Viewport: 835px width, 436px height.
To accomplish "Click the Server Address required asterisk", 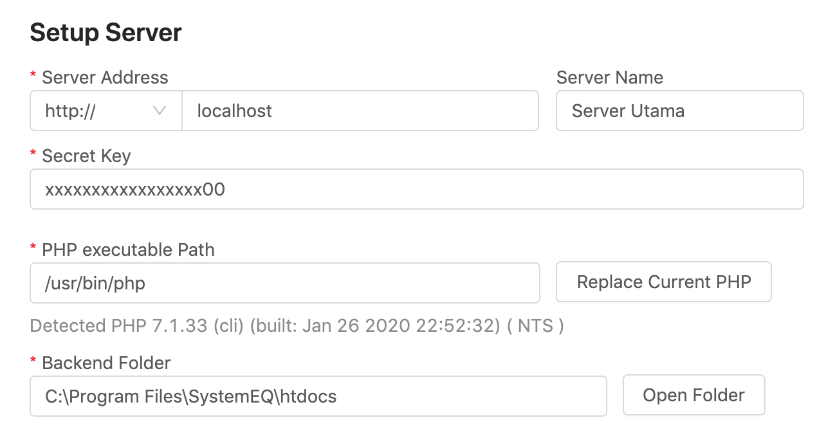I will 33,77.
